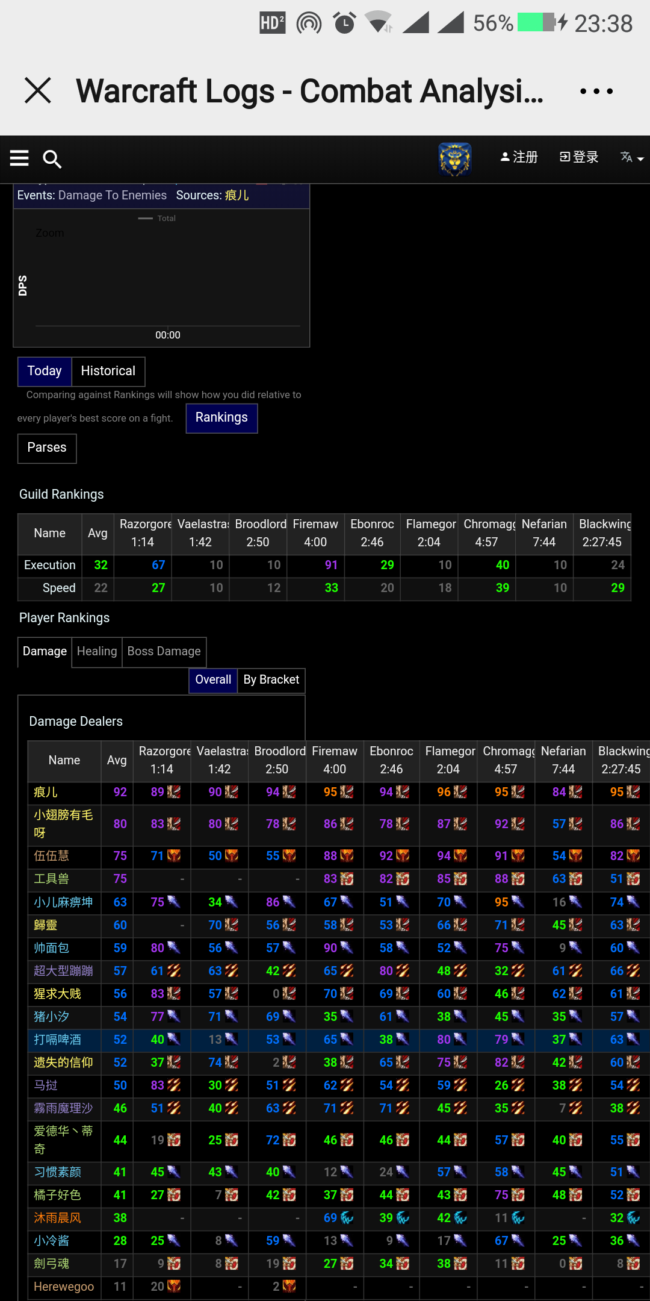Open the Healing player rankings tab

click(97, 652)
